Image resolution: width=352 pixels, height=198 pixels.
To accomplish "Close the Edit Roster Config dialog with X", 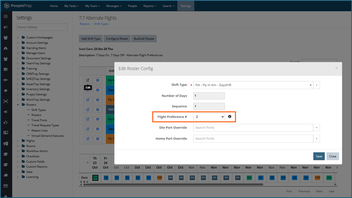I will click(336, 68).
